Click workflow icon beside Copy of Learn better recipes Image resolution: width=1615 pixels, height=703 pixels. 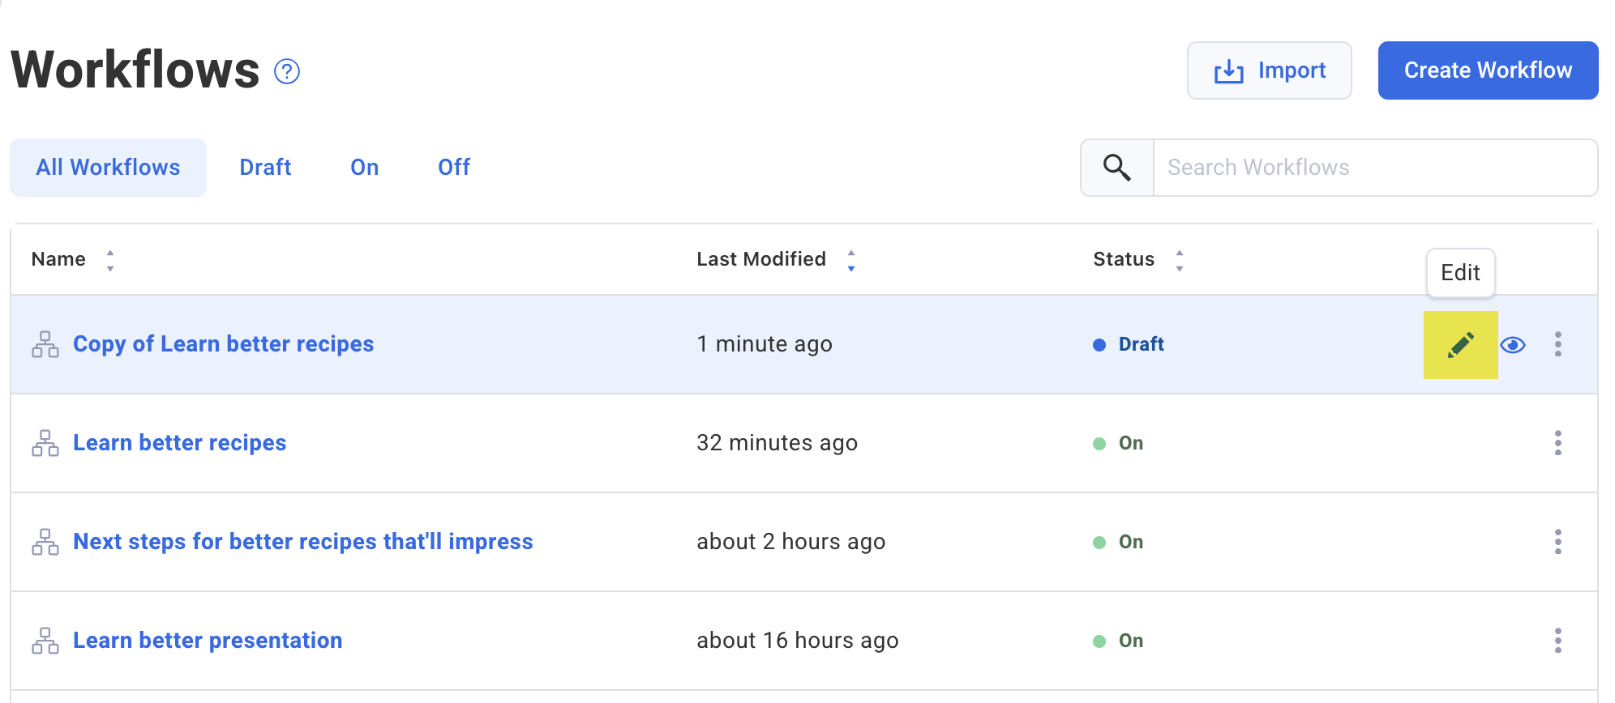[x=45, y=344]
